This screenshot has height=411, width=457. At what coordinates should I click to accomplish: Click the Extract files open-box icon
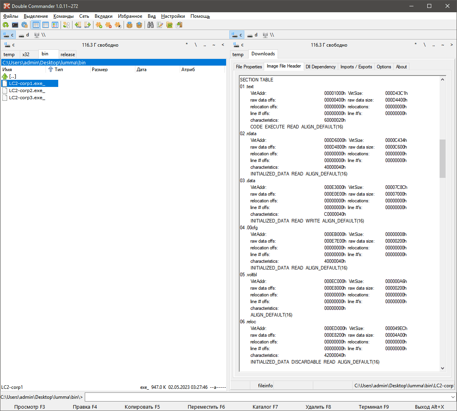pos(139,25)
